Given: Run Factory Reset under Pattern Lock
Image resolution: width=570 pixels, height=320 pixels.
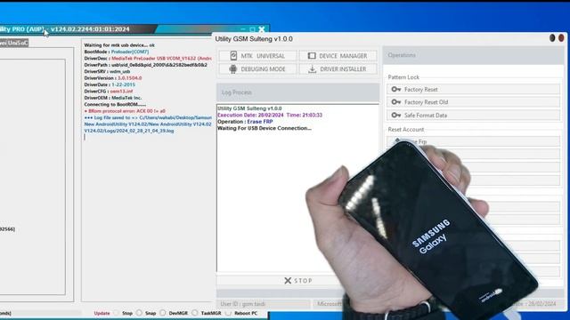Looking at the screenshot, I should 473,89.
